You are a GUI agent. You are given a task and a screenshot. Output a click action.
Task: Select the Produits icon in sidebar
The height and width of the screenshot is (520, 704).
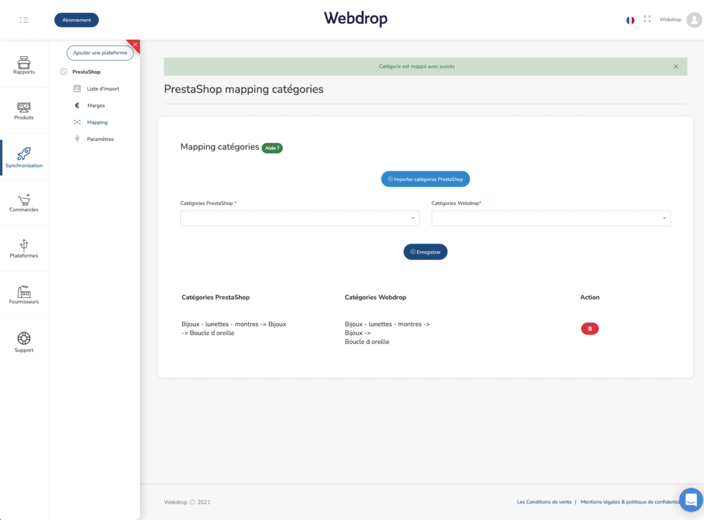(x=23, y=109)
